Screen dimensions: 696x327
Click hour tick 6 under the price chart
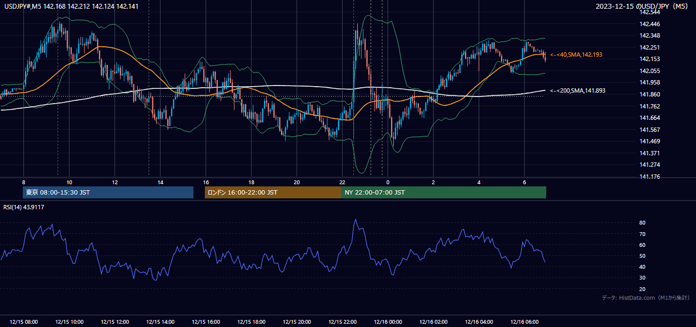point(524,182)
